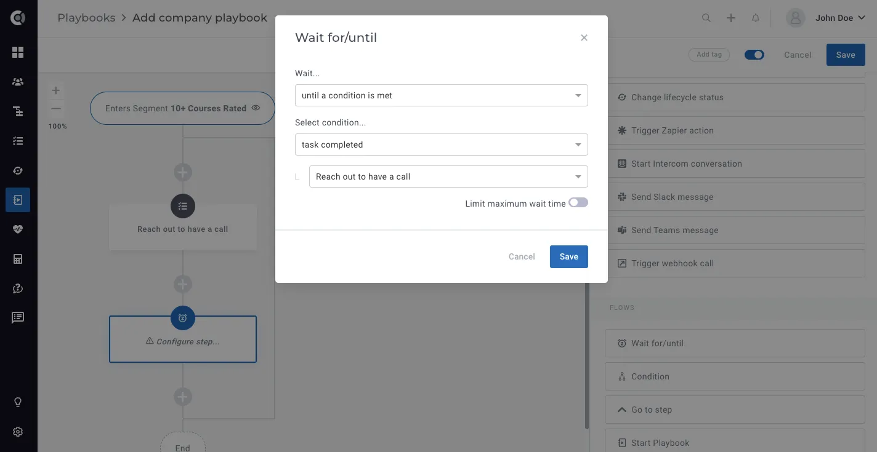877x452 pixels.
Task: Click the plus add icon in header
Action: tap(731, 18)
